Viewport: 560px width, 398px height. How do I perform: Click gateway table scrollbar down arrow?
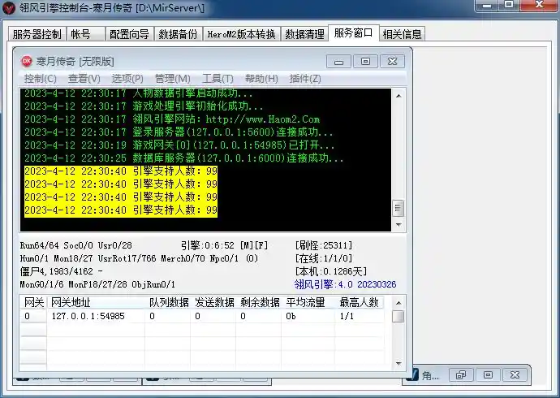point(398,364)
